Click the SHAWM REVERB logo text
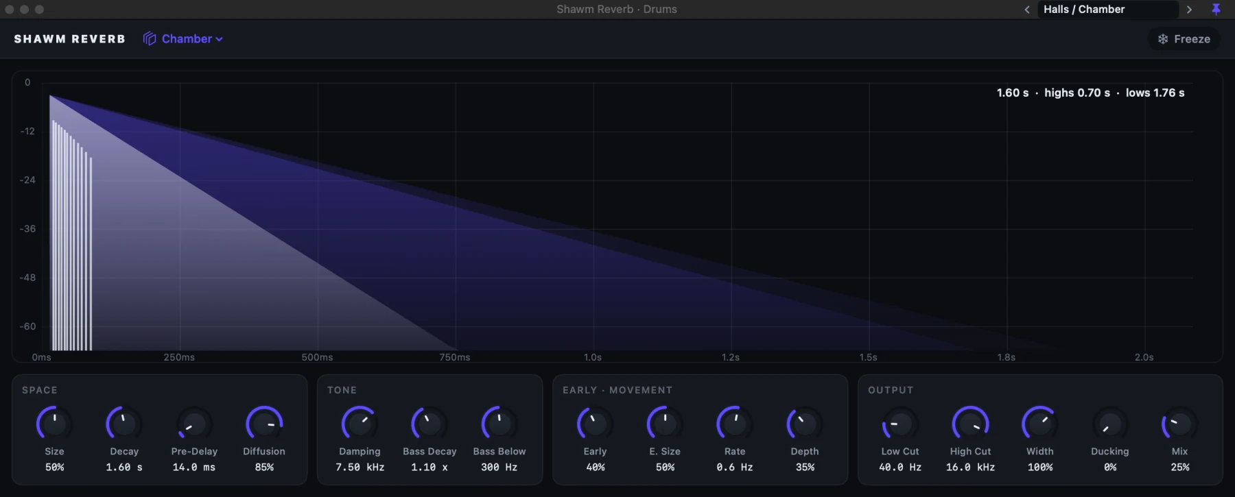 point(69,39)
